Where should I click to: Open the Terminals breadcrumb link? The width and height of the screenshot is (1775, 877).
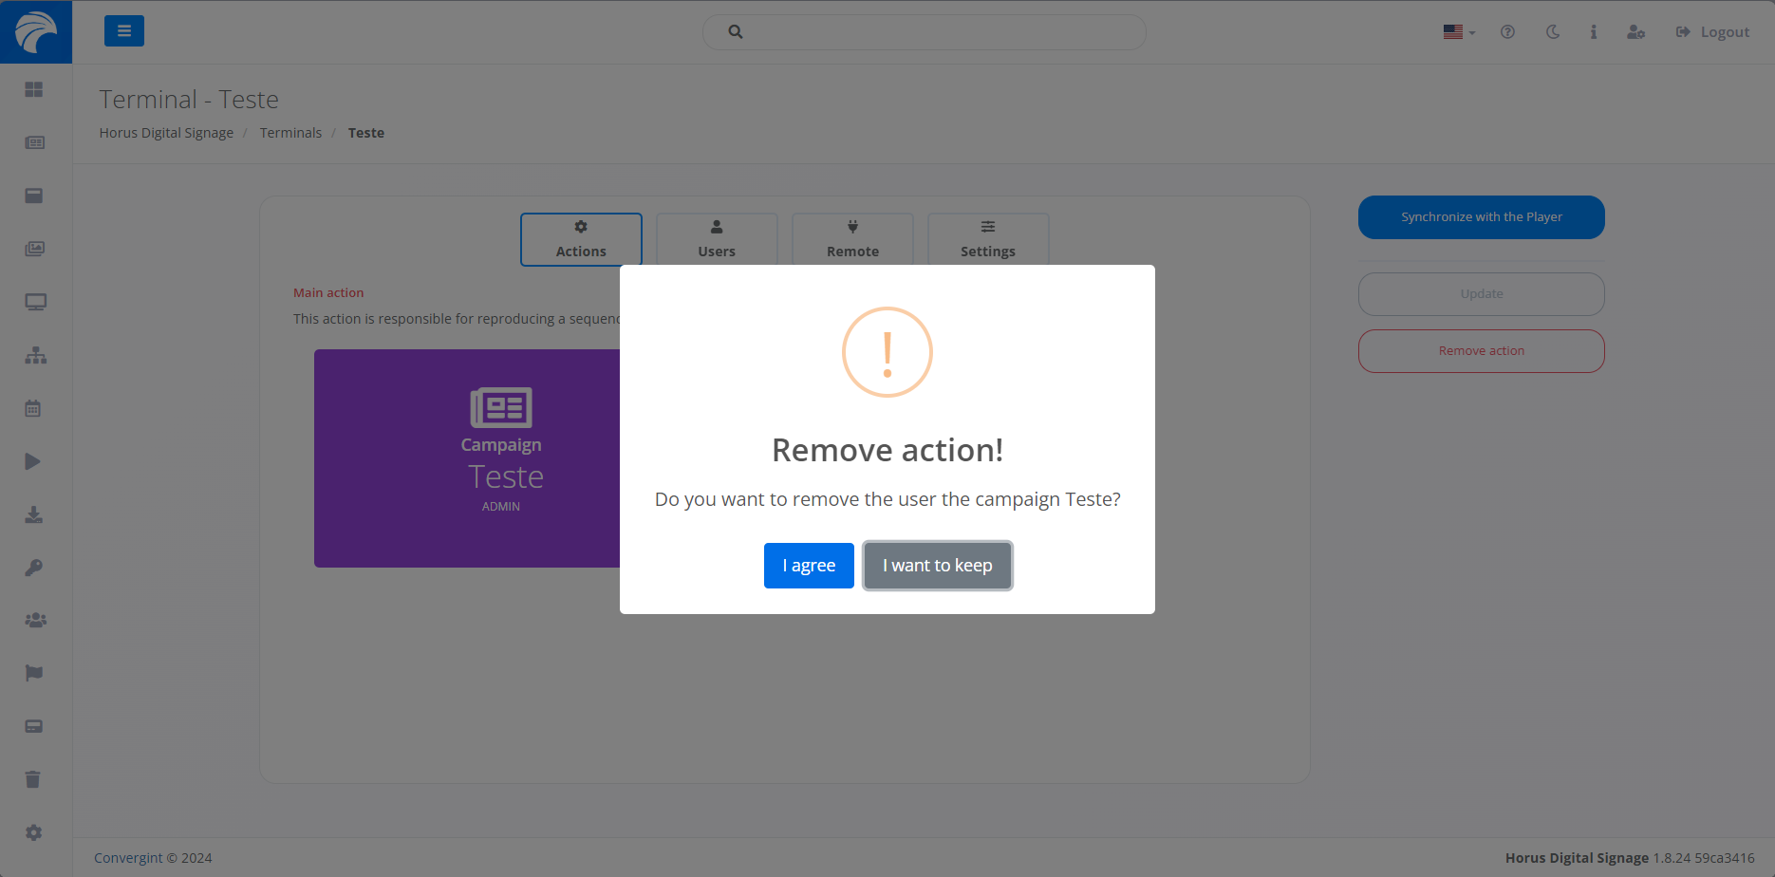click(x=290, y=133)
